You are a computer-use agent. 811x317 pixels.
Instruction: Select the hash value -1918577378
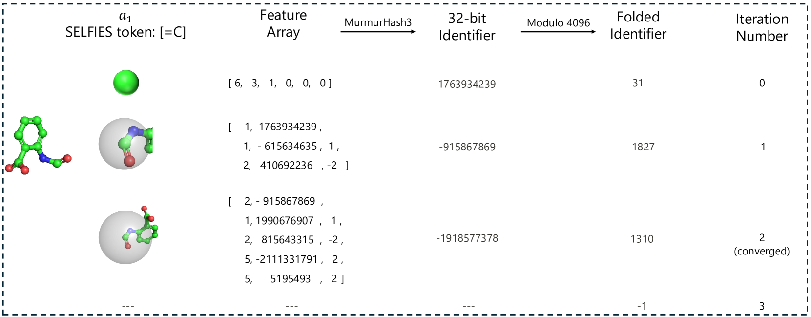coord(467,238)
